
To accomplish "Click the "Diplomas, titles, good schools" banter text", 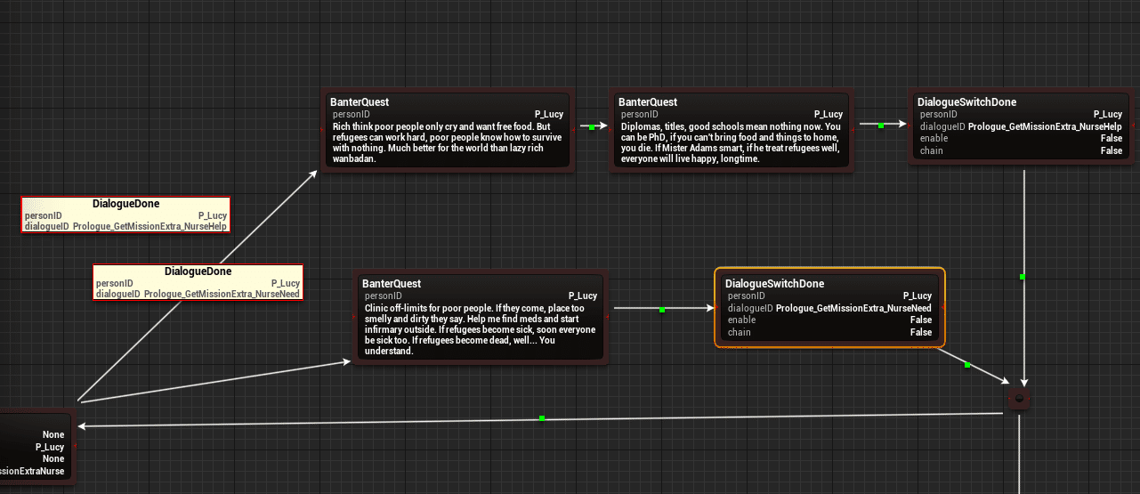I will (731, 143).
